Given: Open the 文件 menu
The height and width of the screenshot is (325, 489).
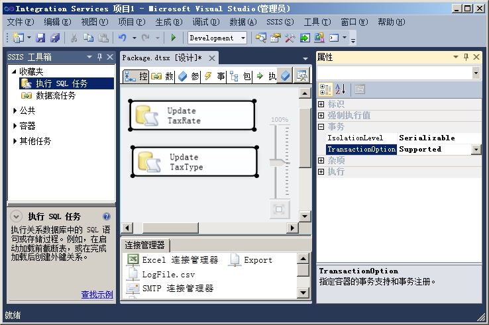Looking at the screenshot, I should coord(20,22).
